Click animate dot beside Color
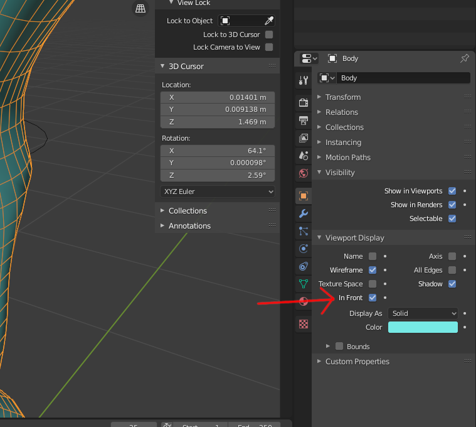476x427 pixels. click(x=465, y=327)
